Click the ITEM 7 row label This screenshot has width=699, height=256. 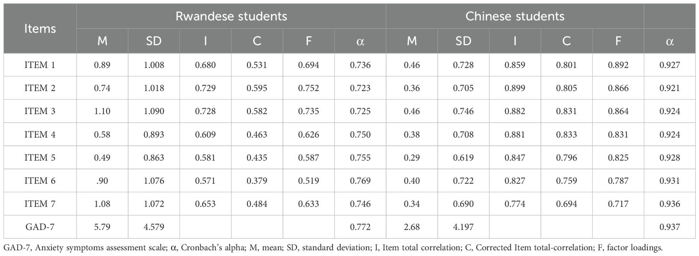[40, 204]
